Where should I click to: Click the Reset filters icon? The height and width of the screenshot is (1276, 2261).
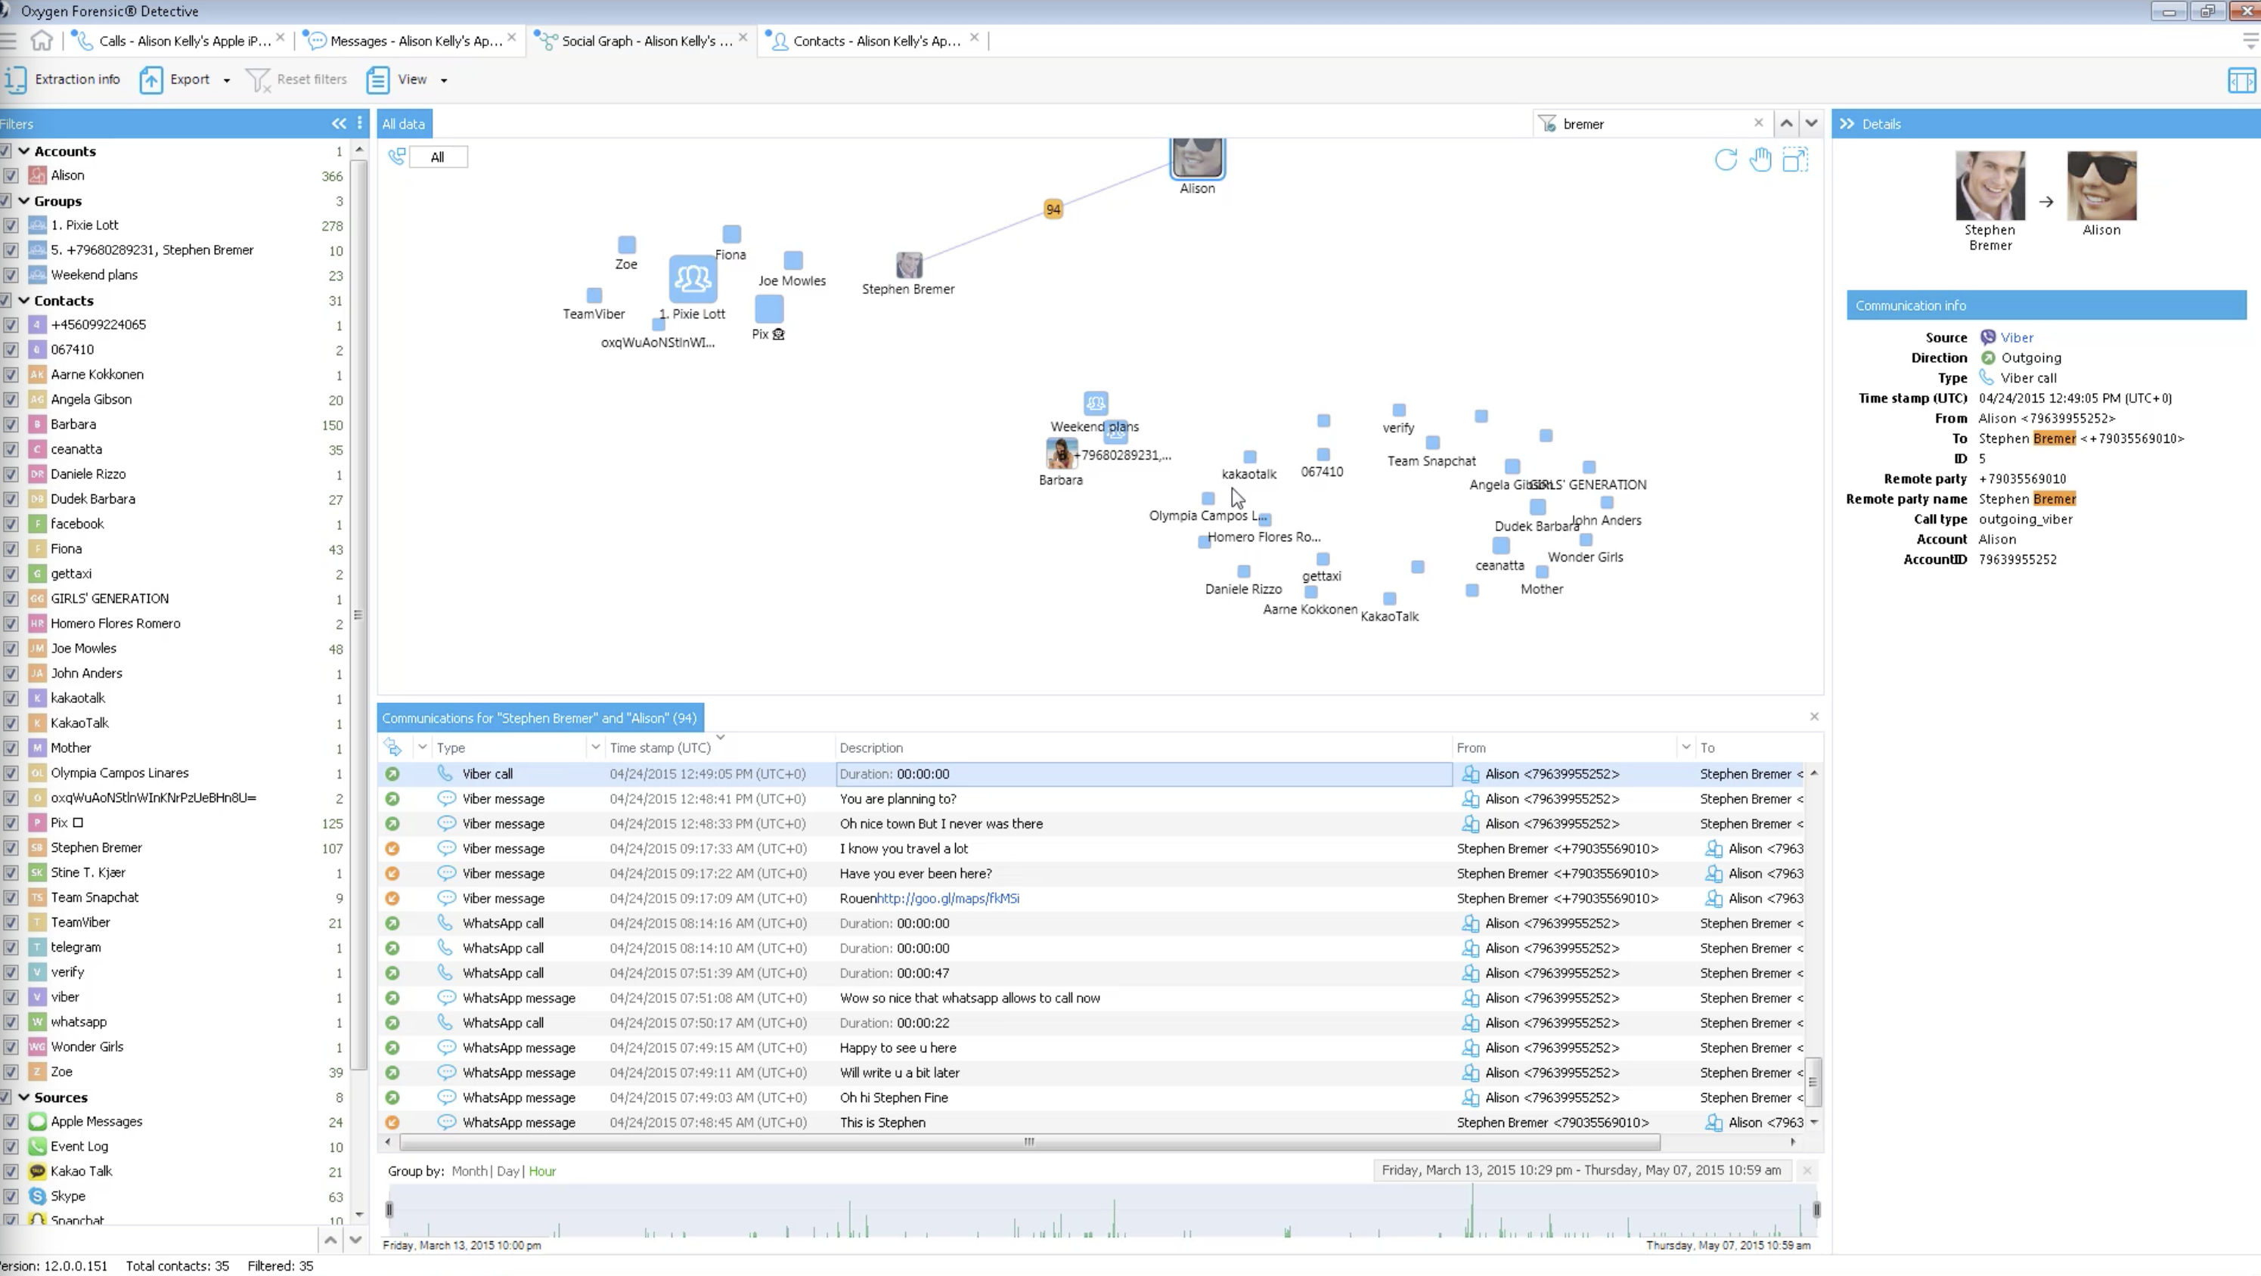258,80
